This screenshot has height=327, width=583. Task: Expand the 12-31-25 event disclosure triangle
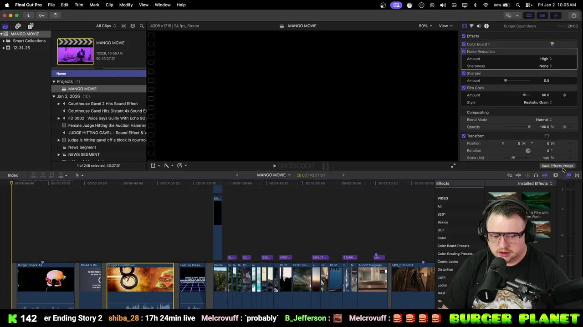(x=4, y=48)
